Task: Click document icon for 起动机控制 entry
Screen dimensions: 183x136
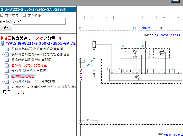Action: point(7,82)
